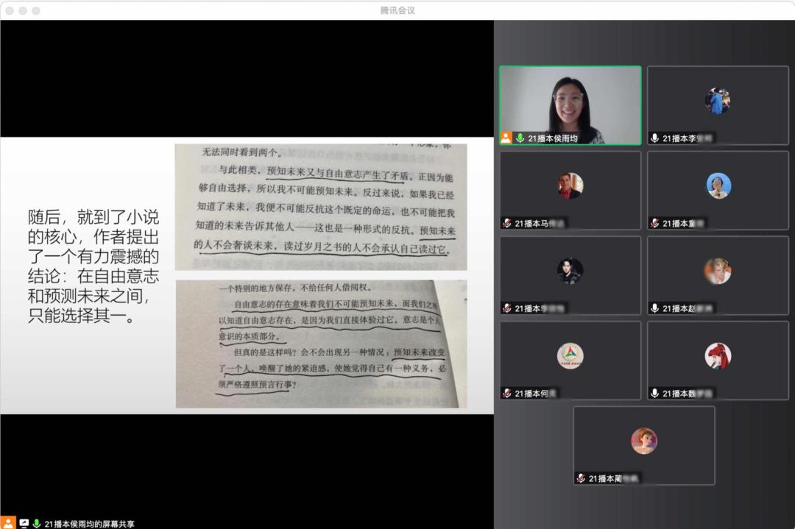
Task: Click the blue circular avatar of 21播本童
Action: 718,185
